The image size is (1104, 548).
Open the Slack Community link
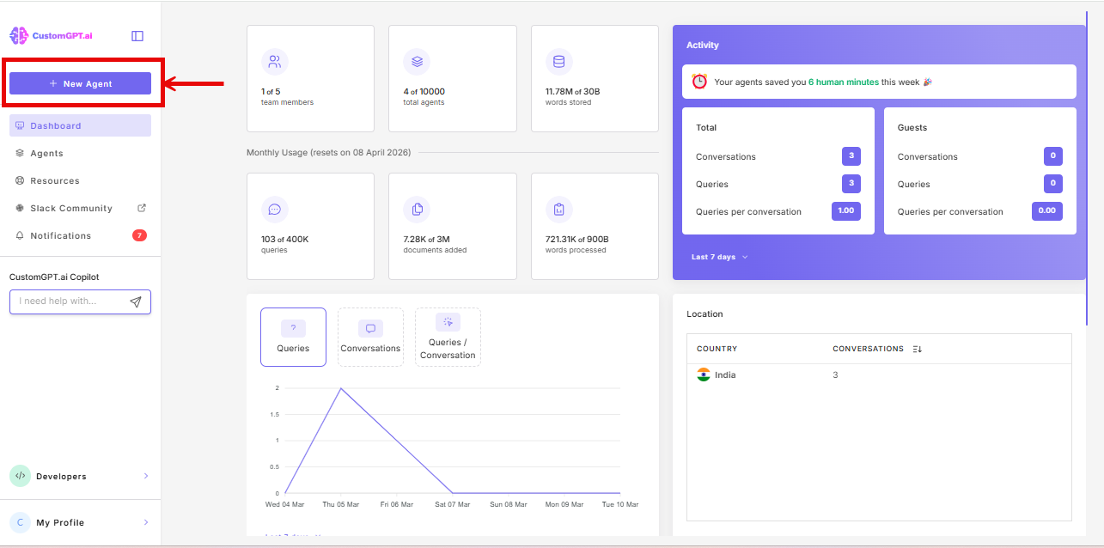pyautogui.click(x=72, y=208)
